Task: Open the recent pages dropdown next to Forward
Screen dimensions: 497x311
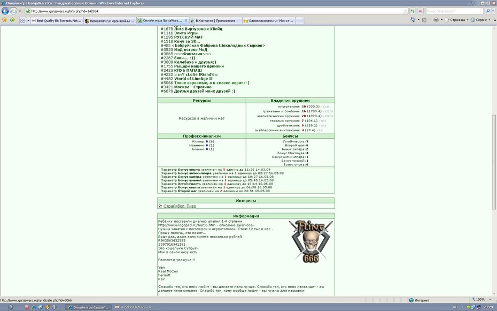Action: [x=20, y=11]
